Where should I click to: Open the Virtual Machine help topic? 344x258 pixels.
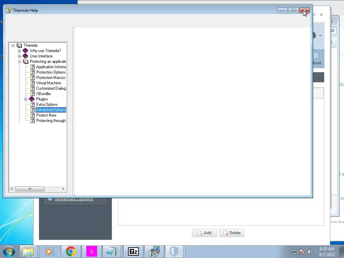click(48, 83)
